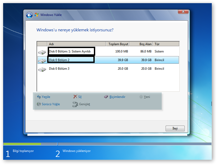Click the drive icon for Disk 0 Bölüm: 1
217x165 pixels.
42,52
